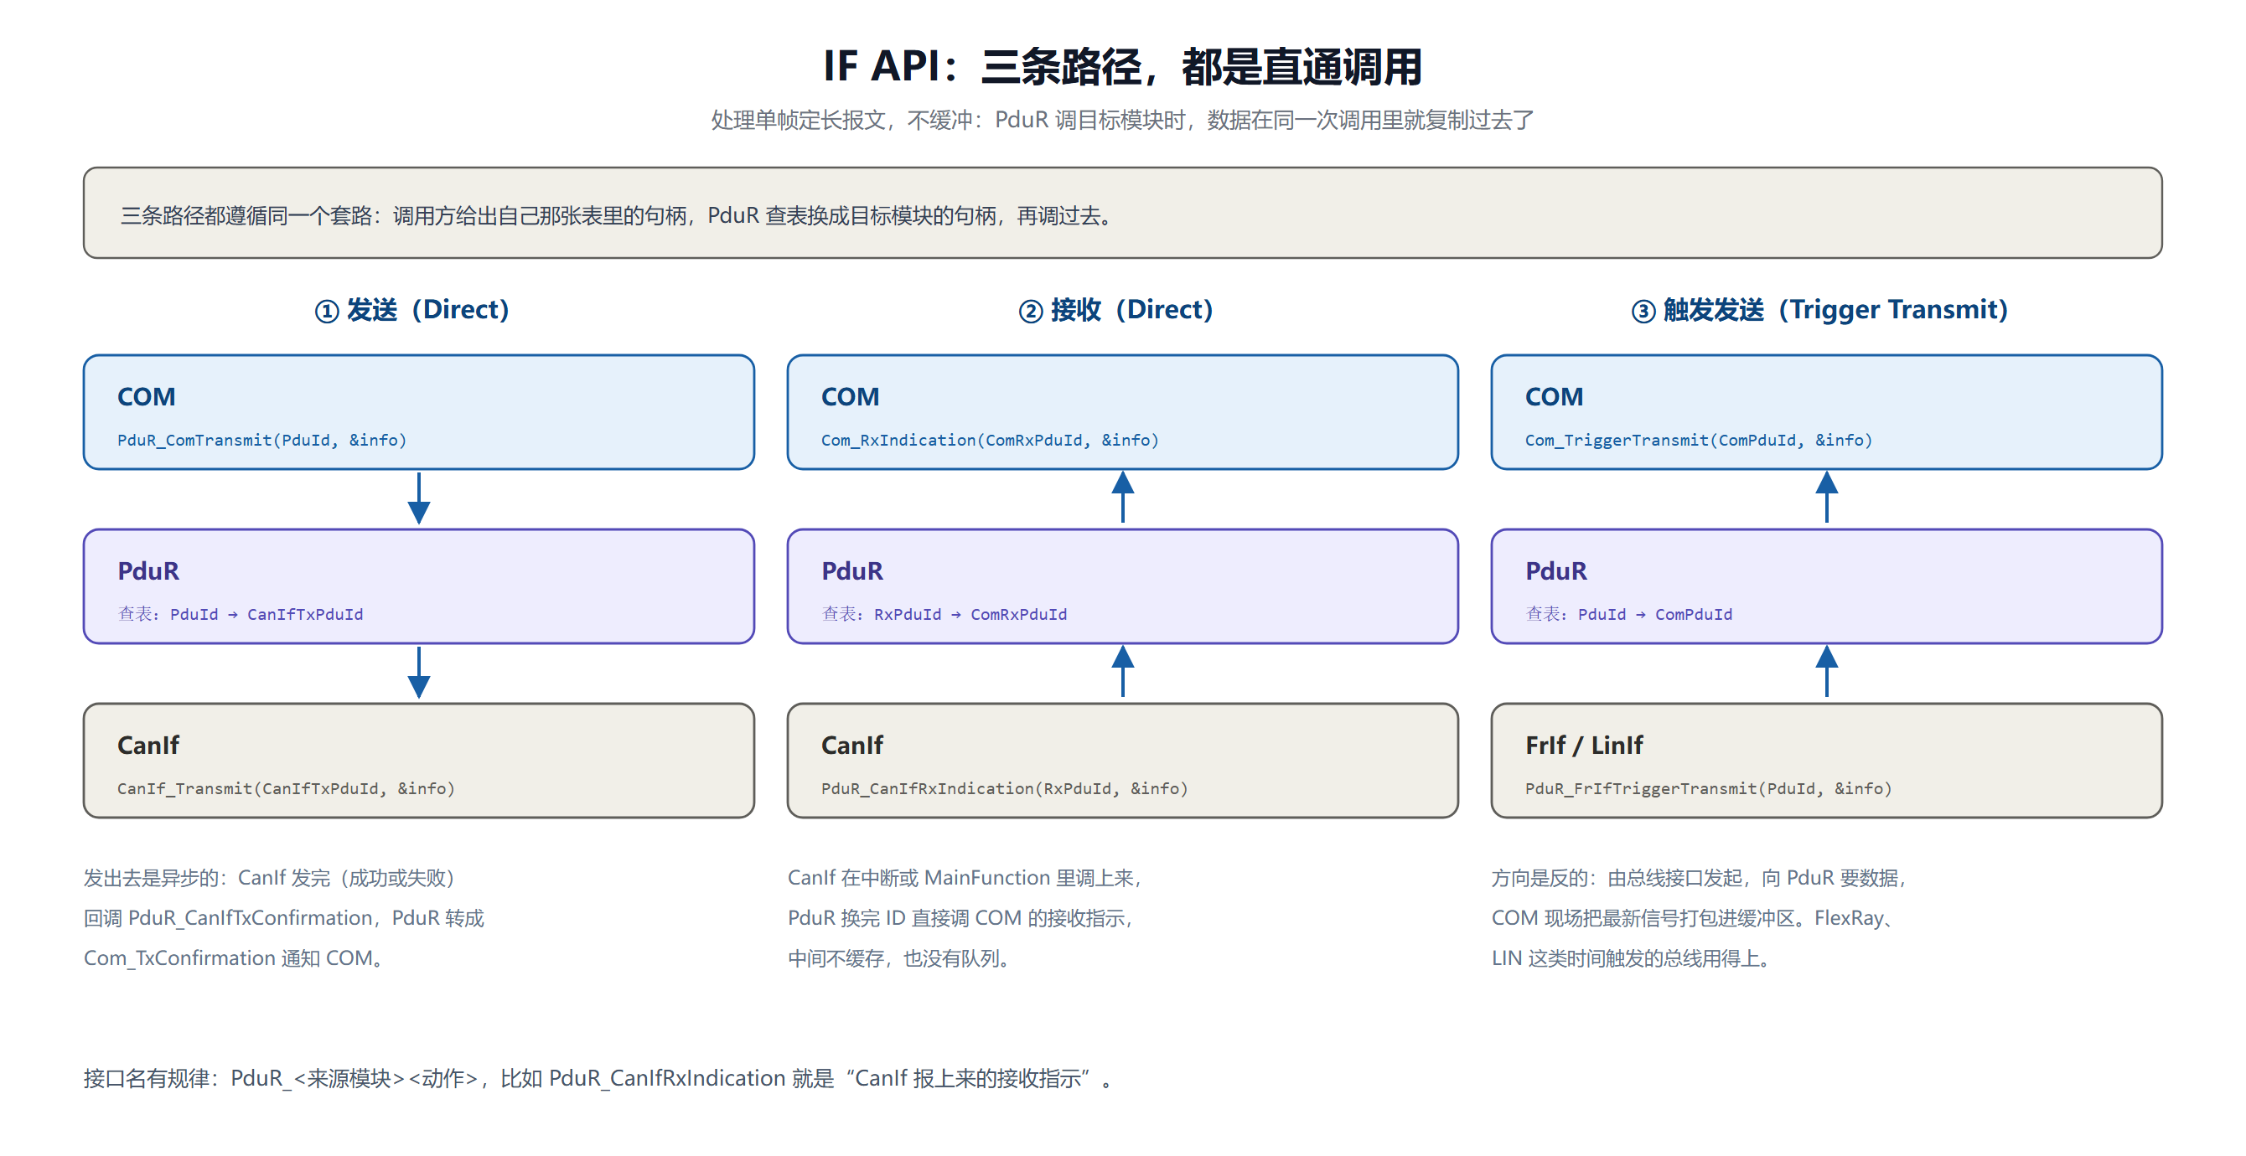This screenshot has width=2246, height=1156.
Task: Click CanIf label in the send column
Action: tap(148, 746)
